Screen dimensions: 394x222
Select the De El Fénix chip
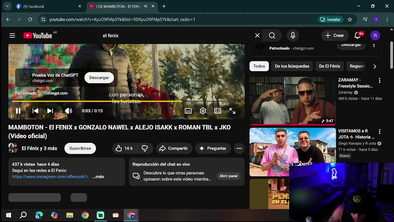click(x=329, y=66)
